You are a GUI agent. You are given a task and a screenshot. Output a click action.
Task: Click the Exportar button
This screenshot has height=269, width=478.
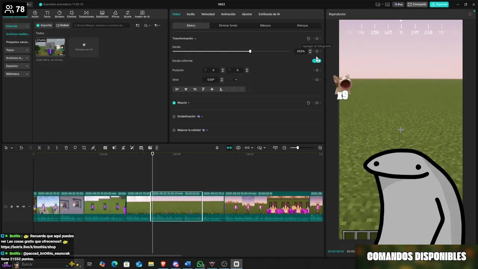tap(439, 4)
